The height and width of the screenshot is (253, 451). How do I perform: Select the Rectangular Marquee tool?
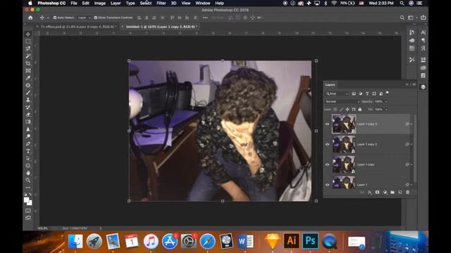pos(28,41)
